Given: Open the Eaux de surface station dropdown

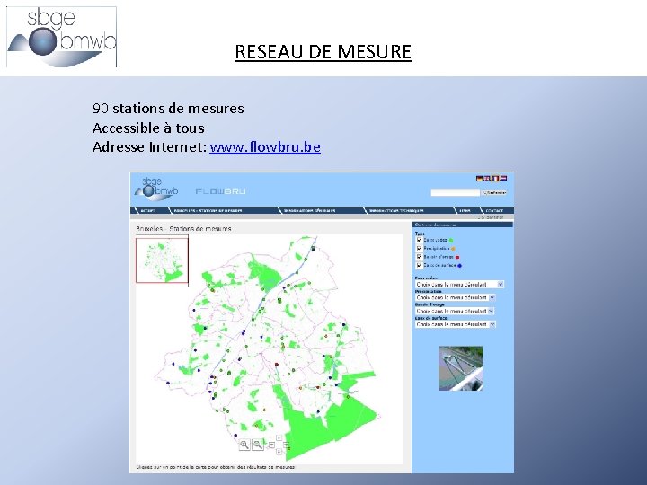Looking at the screenshot, I should point(455,324).
